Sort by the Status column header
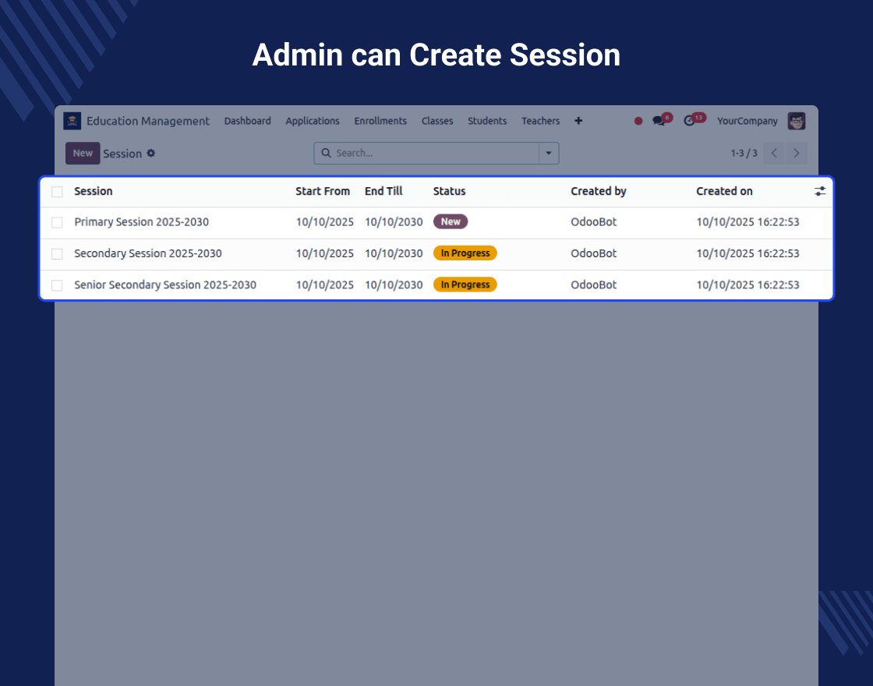 coord(449,191)
